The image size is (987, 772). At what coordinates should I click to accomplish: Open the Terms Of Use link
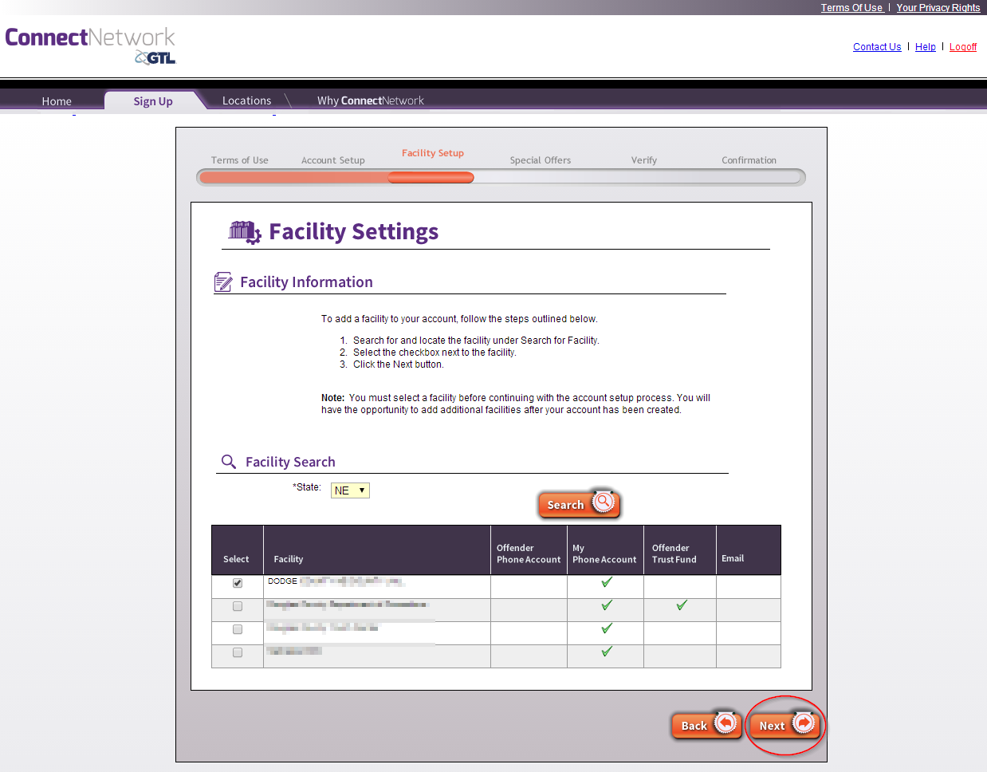coord(851,7)
